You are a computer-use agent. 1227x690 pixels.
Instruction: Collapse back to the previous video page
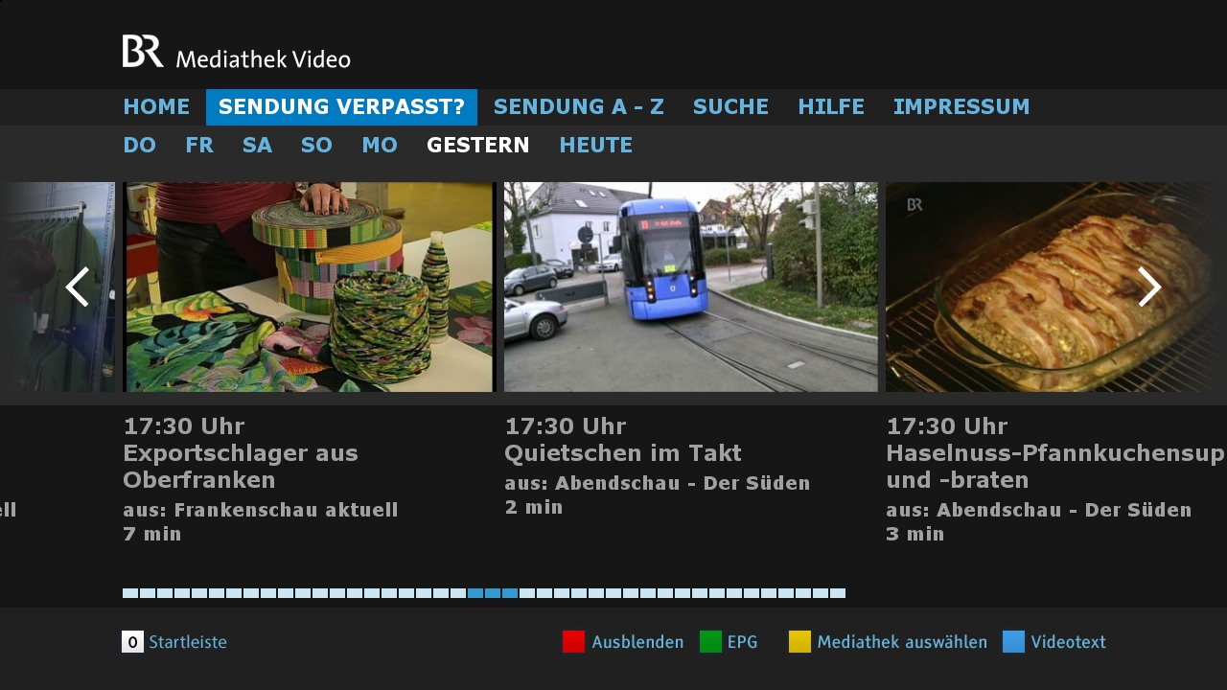tap(77, 287)
